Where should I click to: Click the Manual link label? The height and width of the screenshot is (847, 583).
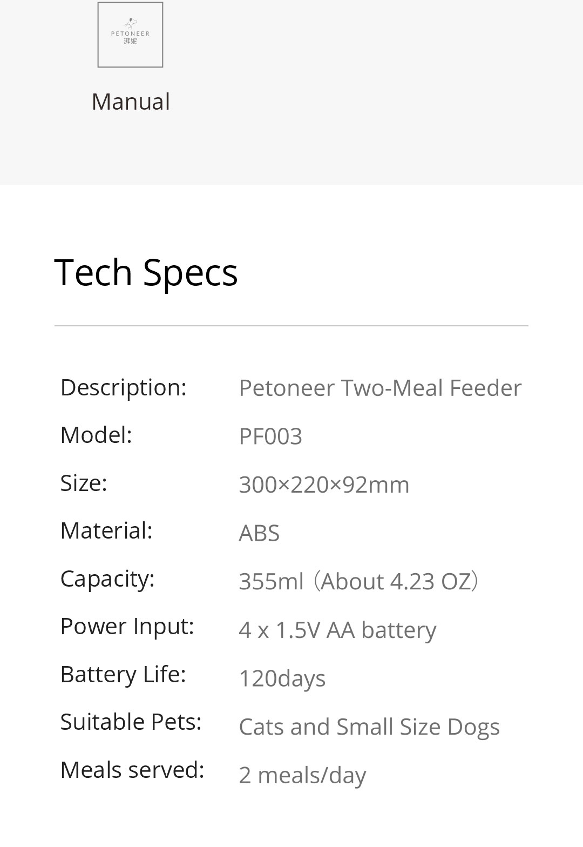[131, 102]
